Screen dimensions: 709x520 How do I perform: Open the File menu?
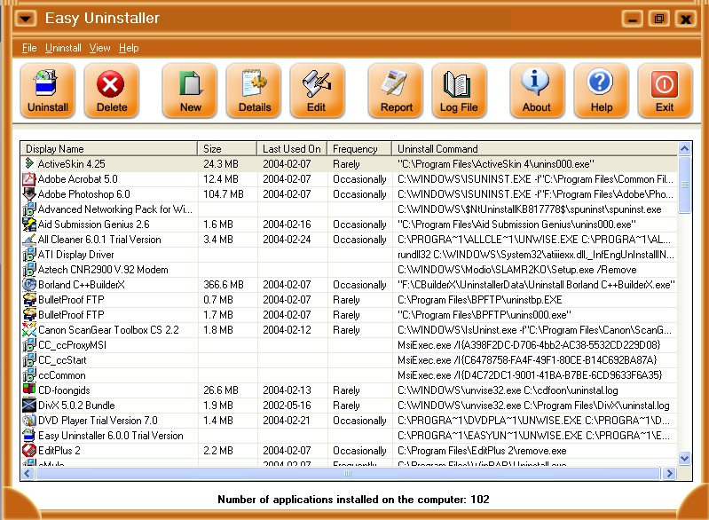[29, 48]
